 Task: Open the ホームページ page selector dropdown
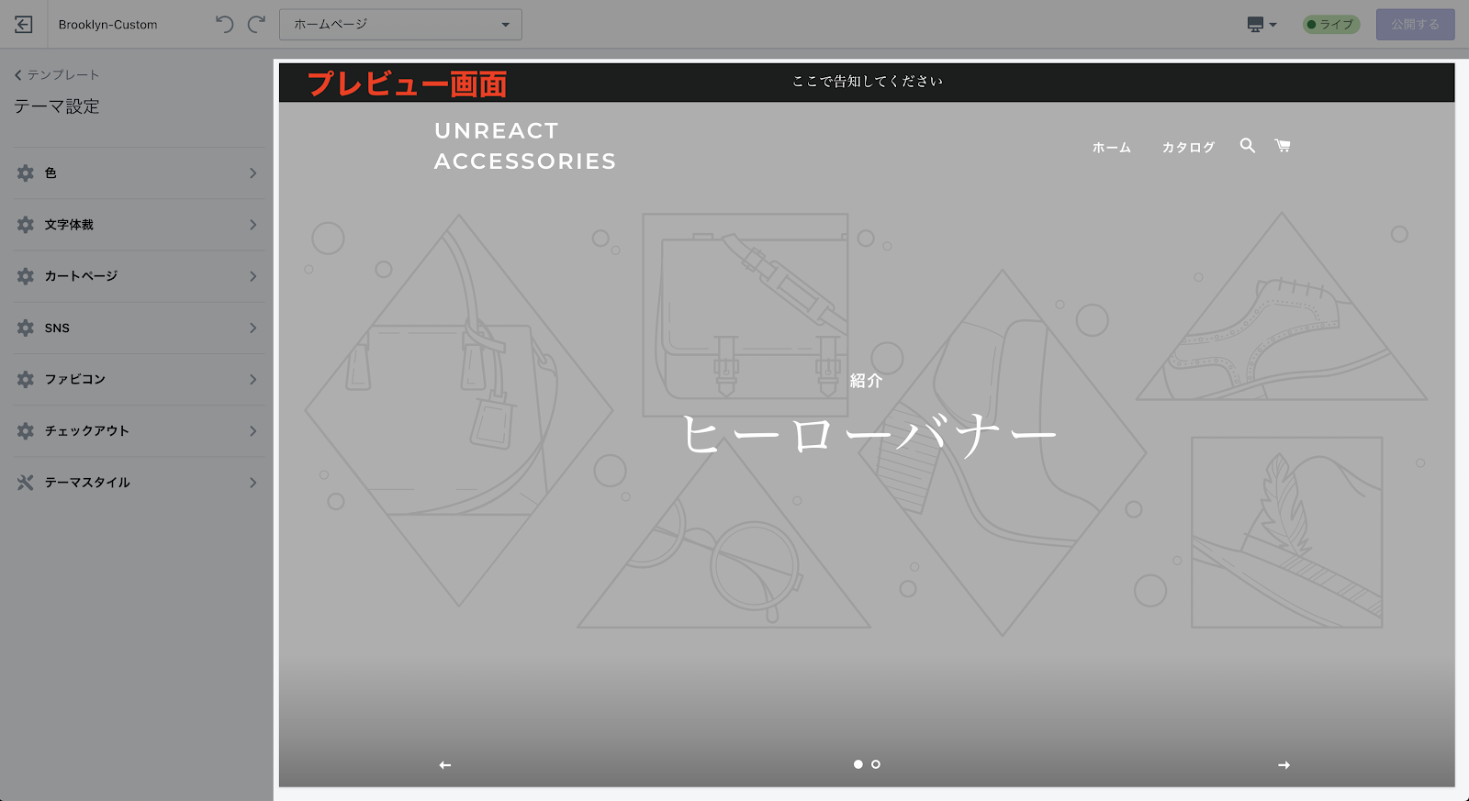(x=400, y=25)
